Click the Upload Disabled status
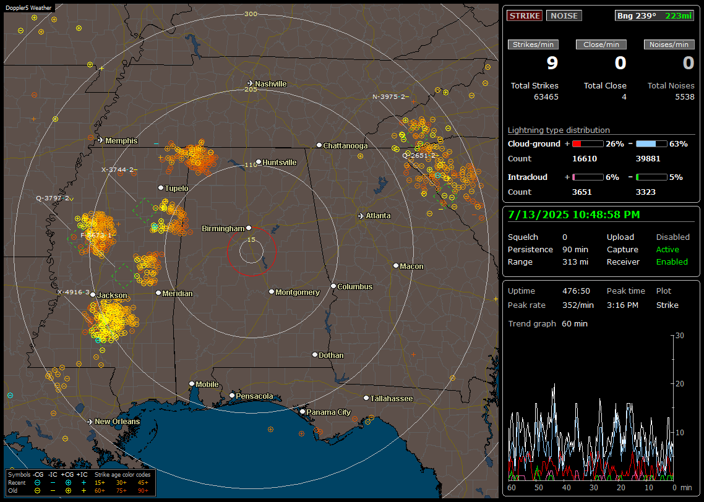The height and width of the screenshot is (502, 704). 672,237
